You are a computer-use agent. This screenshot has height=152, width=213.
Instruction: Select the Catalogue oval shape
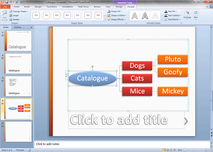pyautogui.click(x=93, y=78)
